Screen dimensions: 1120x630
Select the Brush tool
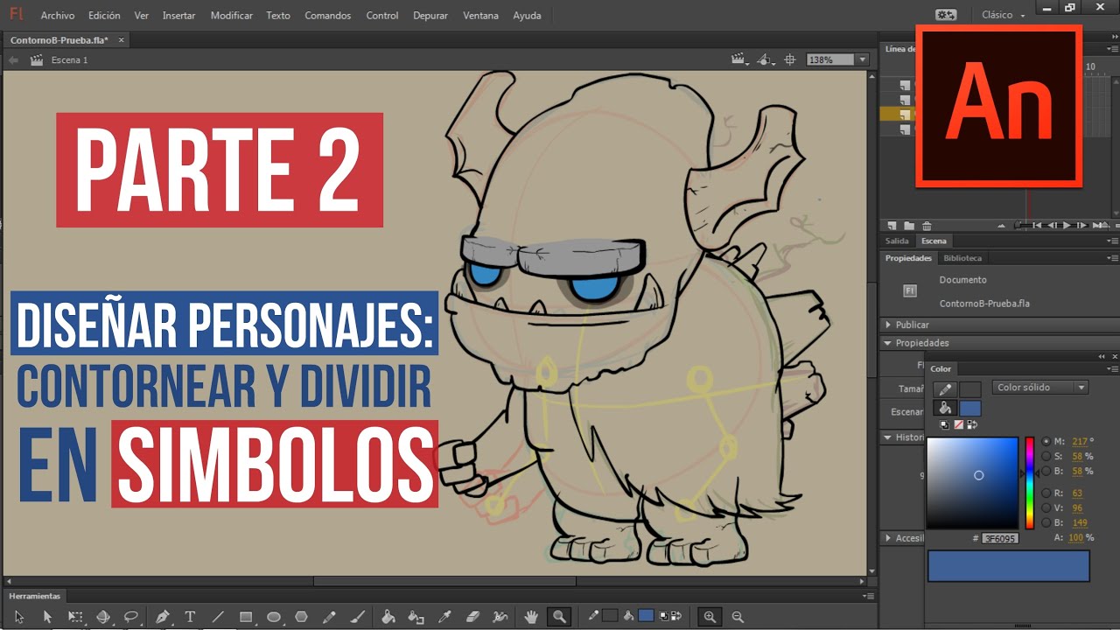click(357, 617)
